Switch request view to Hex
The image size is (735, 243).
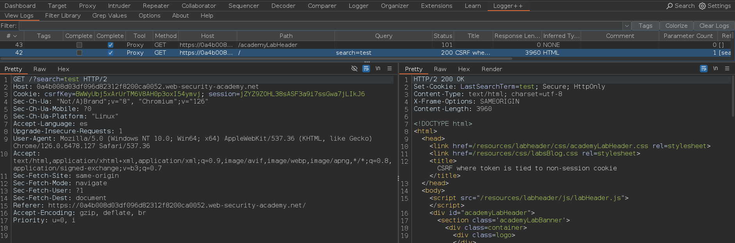pos(63,69)
